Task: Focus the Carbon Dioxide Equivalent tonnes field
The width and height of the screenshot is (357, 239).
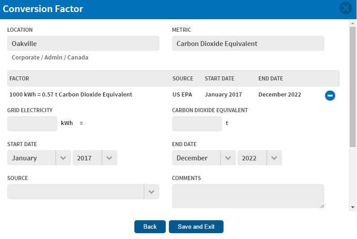Action: pyautogui.click(x=197, y=124)
